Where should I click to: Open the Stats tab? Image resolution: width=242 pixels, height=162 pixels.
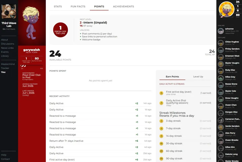[58, 7]
